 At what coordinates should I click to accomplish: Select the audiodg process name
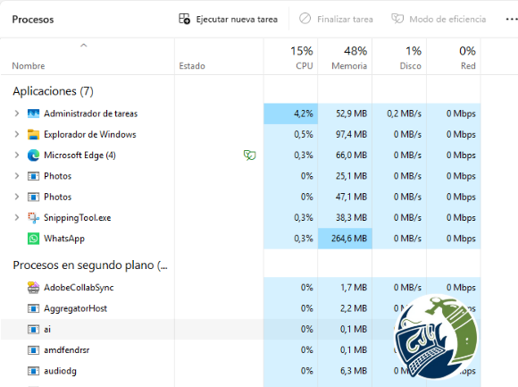(x=60, y=371)
